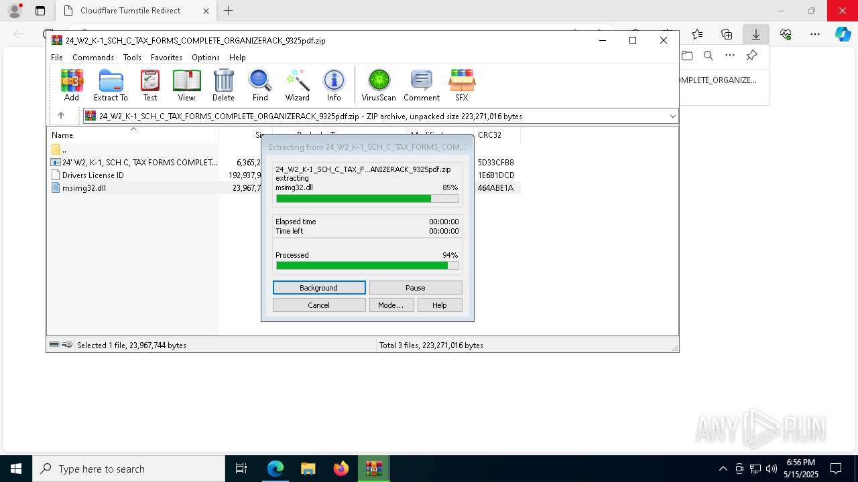Show hidden system tray icons chevron
The height and width of the screenshot is (482, 858).
723,469
